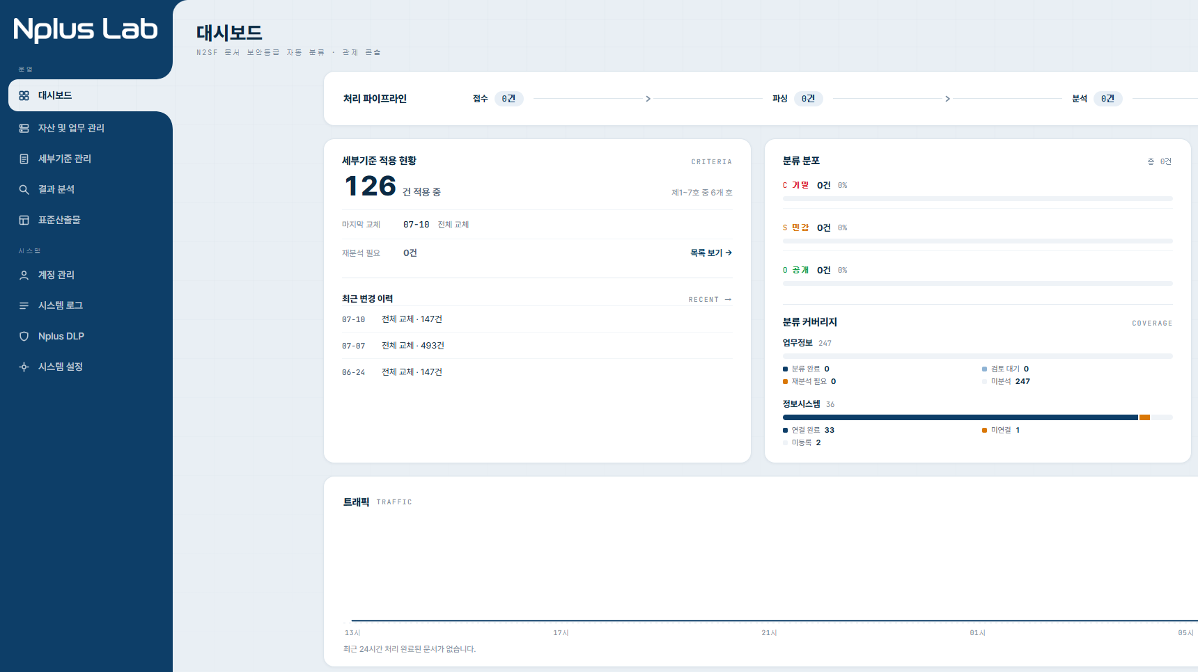
Task: Click the RECENT arrow link
Action: (710, 299)
